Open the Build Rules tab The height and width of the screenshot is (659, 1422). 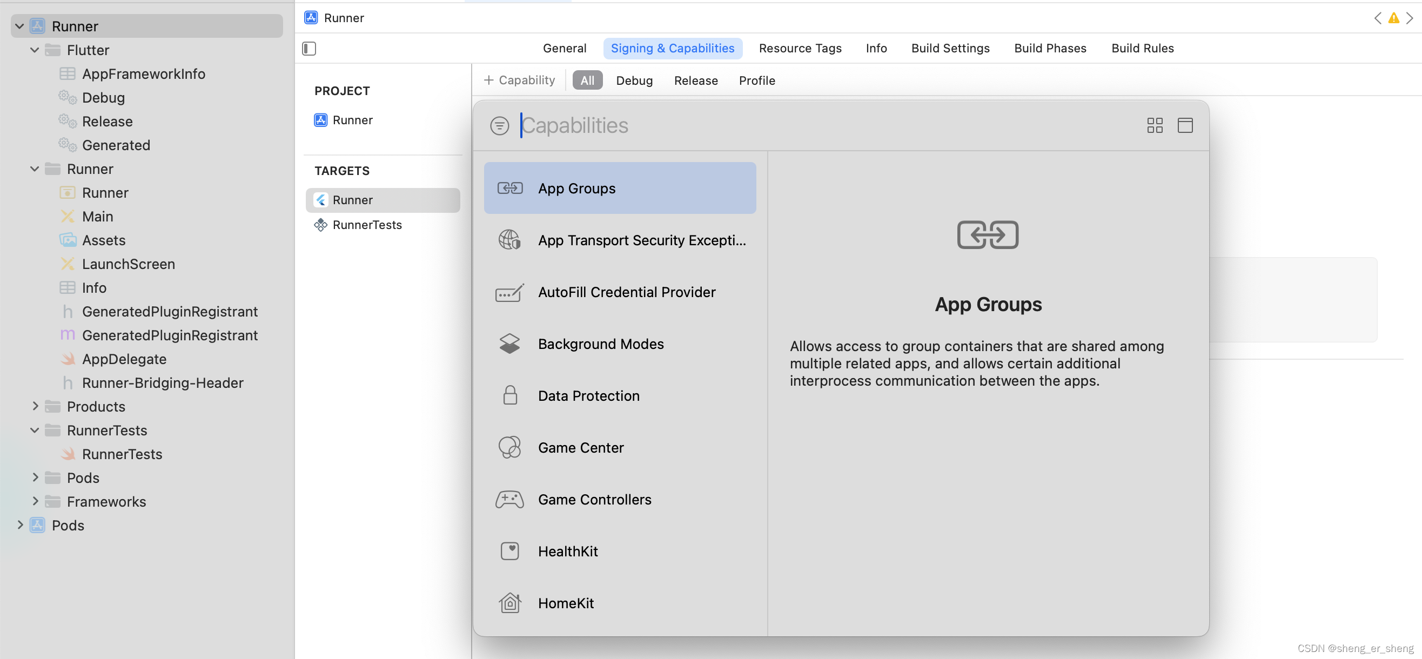[x=1142, y=49]
